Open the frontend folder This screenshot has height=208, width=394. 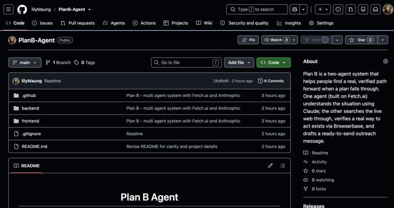click(x=30, y=121)
